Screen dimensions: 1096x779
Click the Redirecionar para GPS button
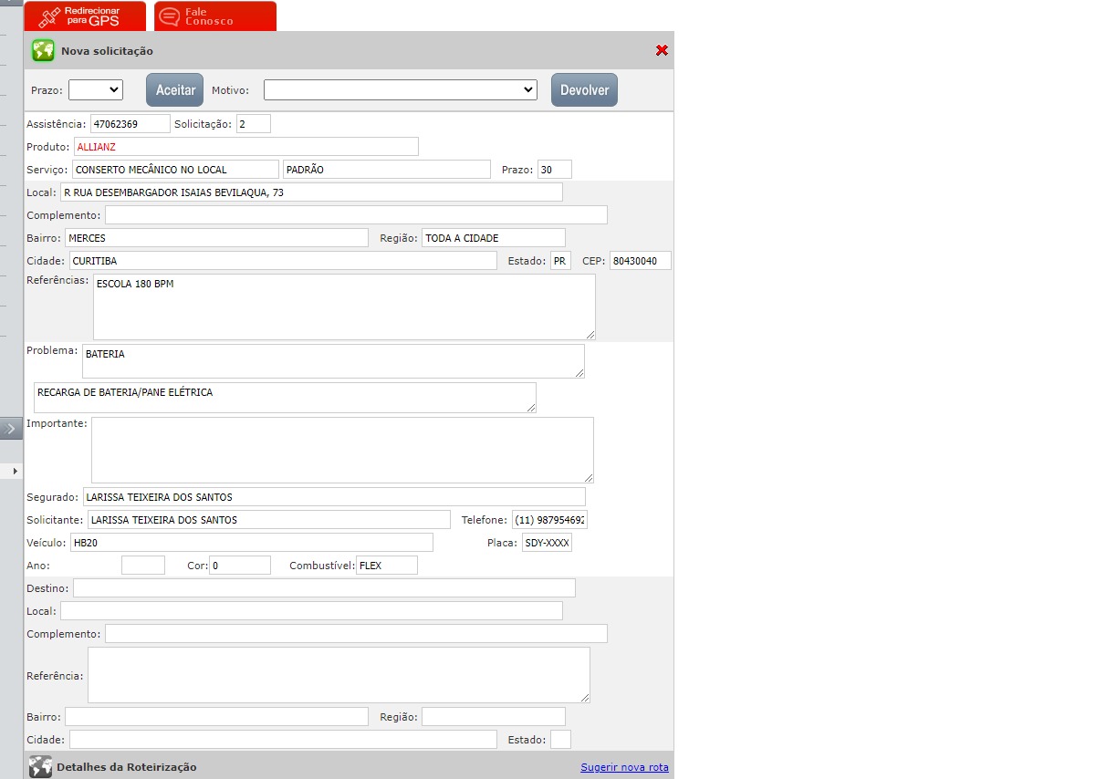(85, 16)
